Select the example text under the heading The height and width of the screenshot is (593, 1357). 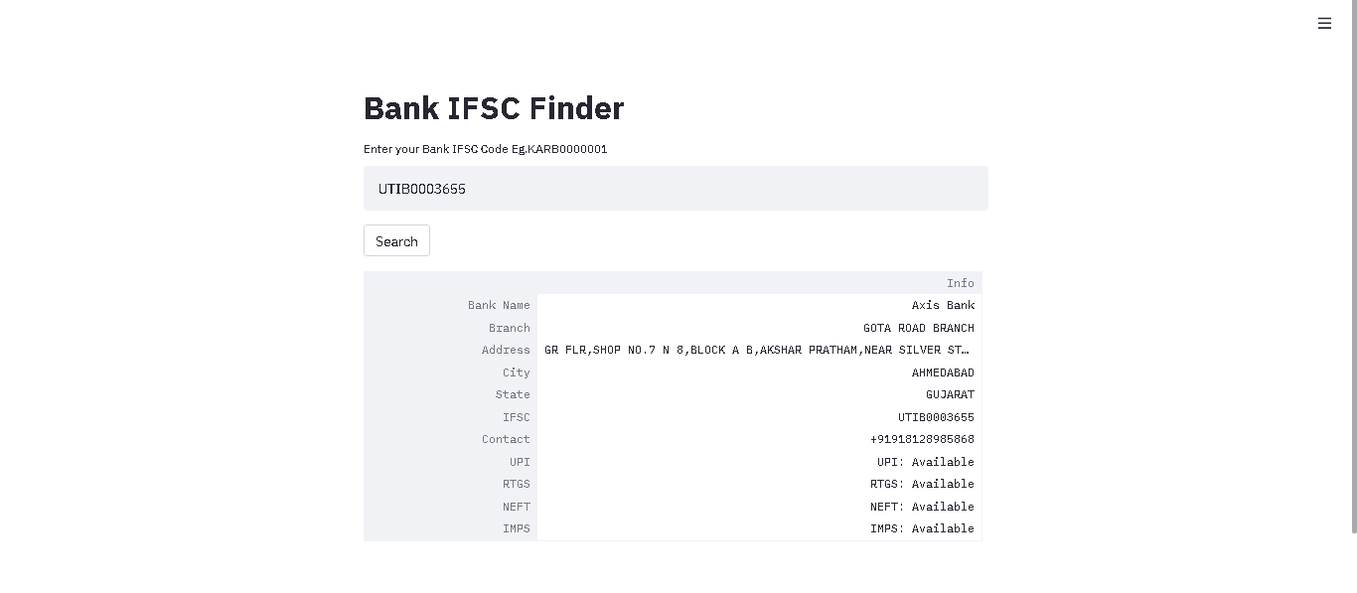(x=486, y=149)
